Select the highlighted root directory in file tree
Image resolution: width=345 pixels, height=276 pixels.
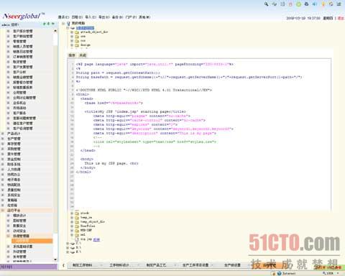[85, 28]
